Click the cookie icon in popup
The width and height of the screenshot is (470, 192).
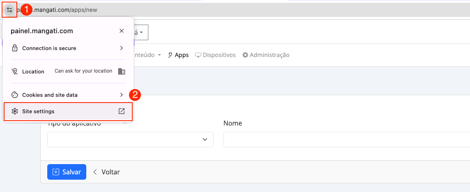[x=15, y=95]
